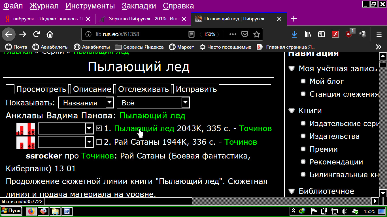Click the Flash plugin icon
387x217 pixels.
tap(335, 34)
